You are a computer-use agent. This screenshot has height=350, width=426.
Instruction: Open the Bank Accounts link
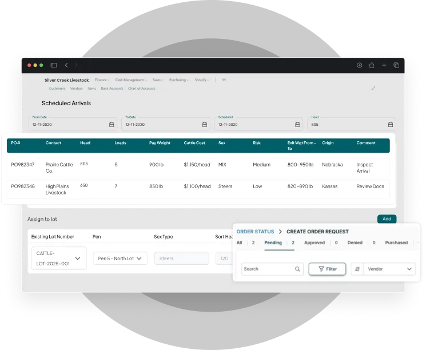point(112,88)
